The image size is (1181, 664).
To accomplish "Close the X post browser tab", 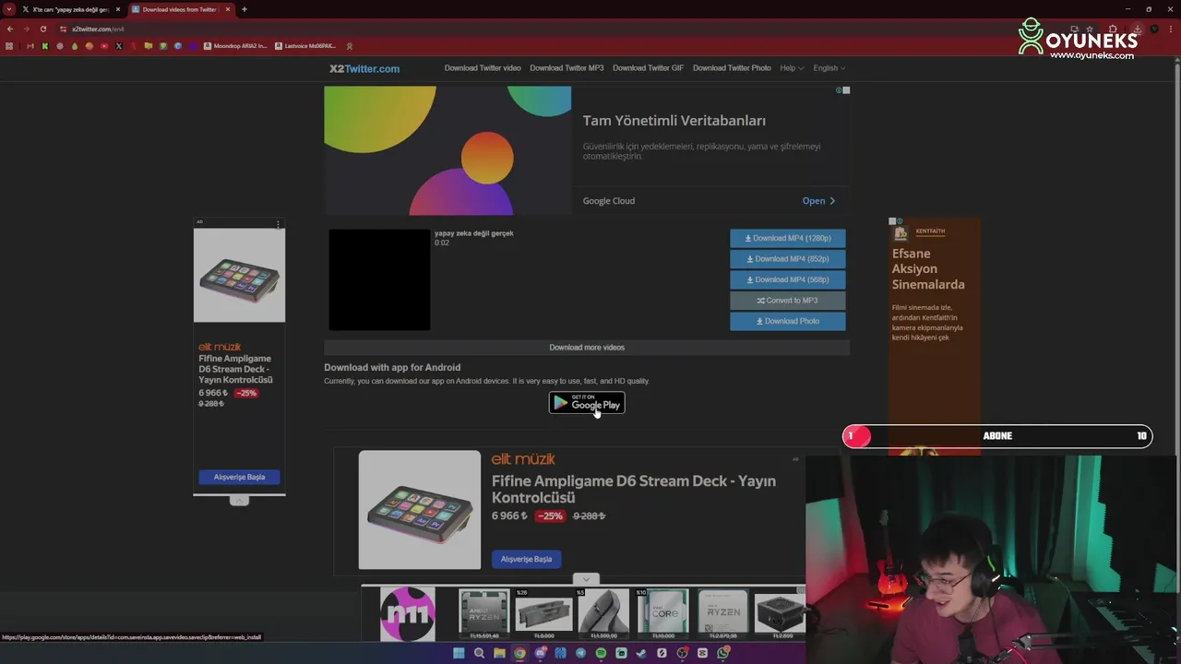I will [x=118, y=9].
